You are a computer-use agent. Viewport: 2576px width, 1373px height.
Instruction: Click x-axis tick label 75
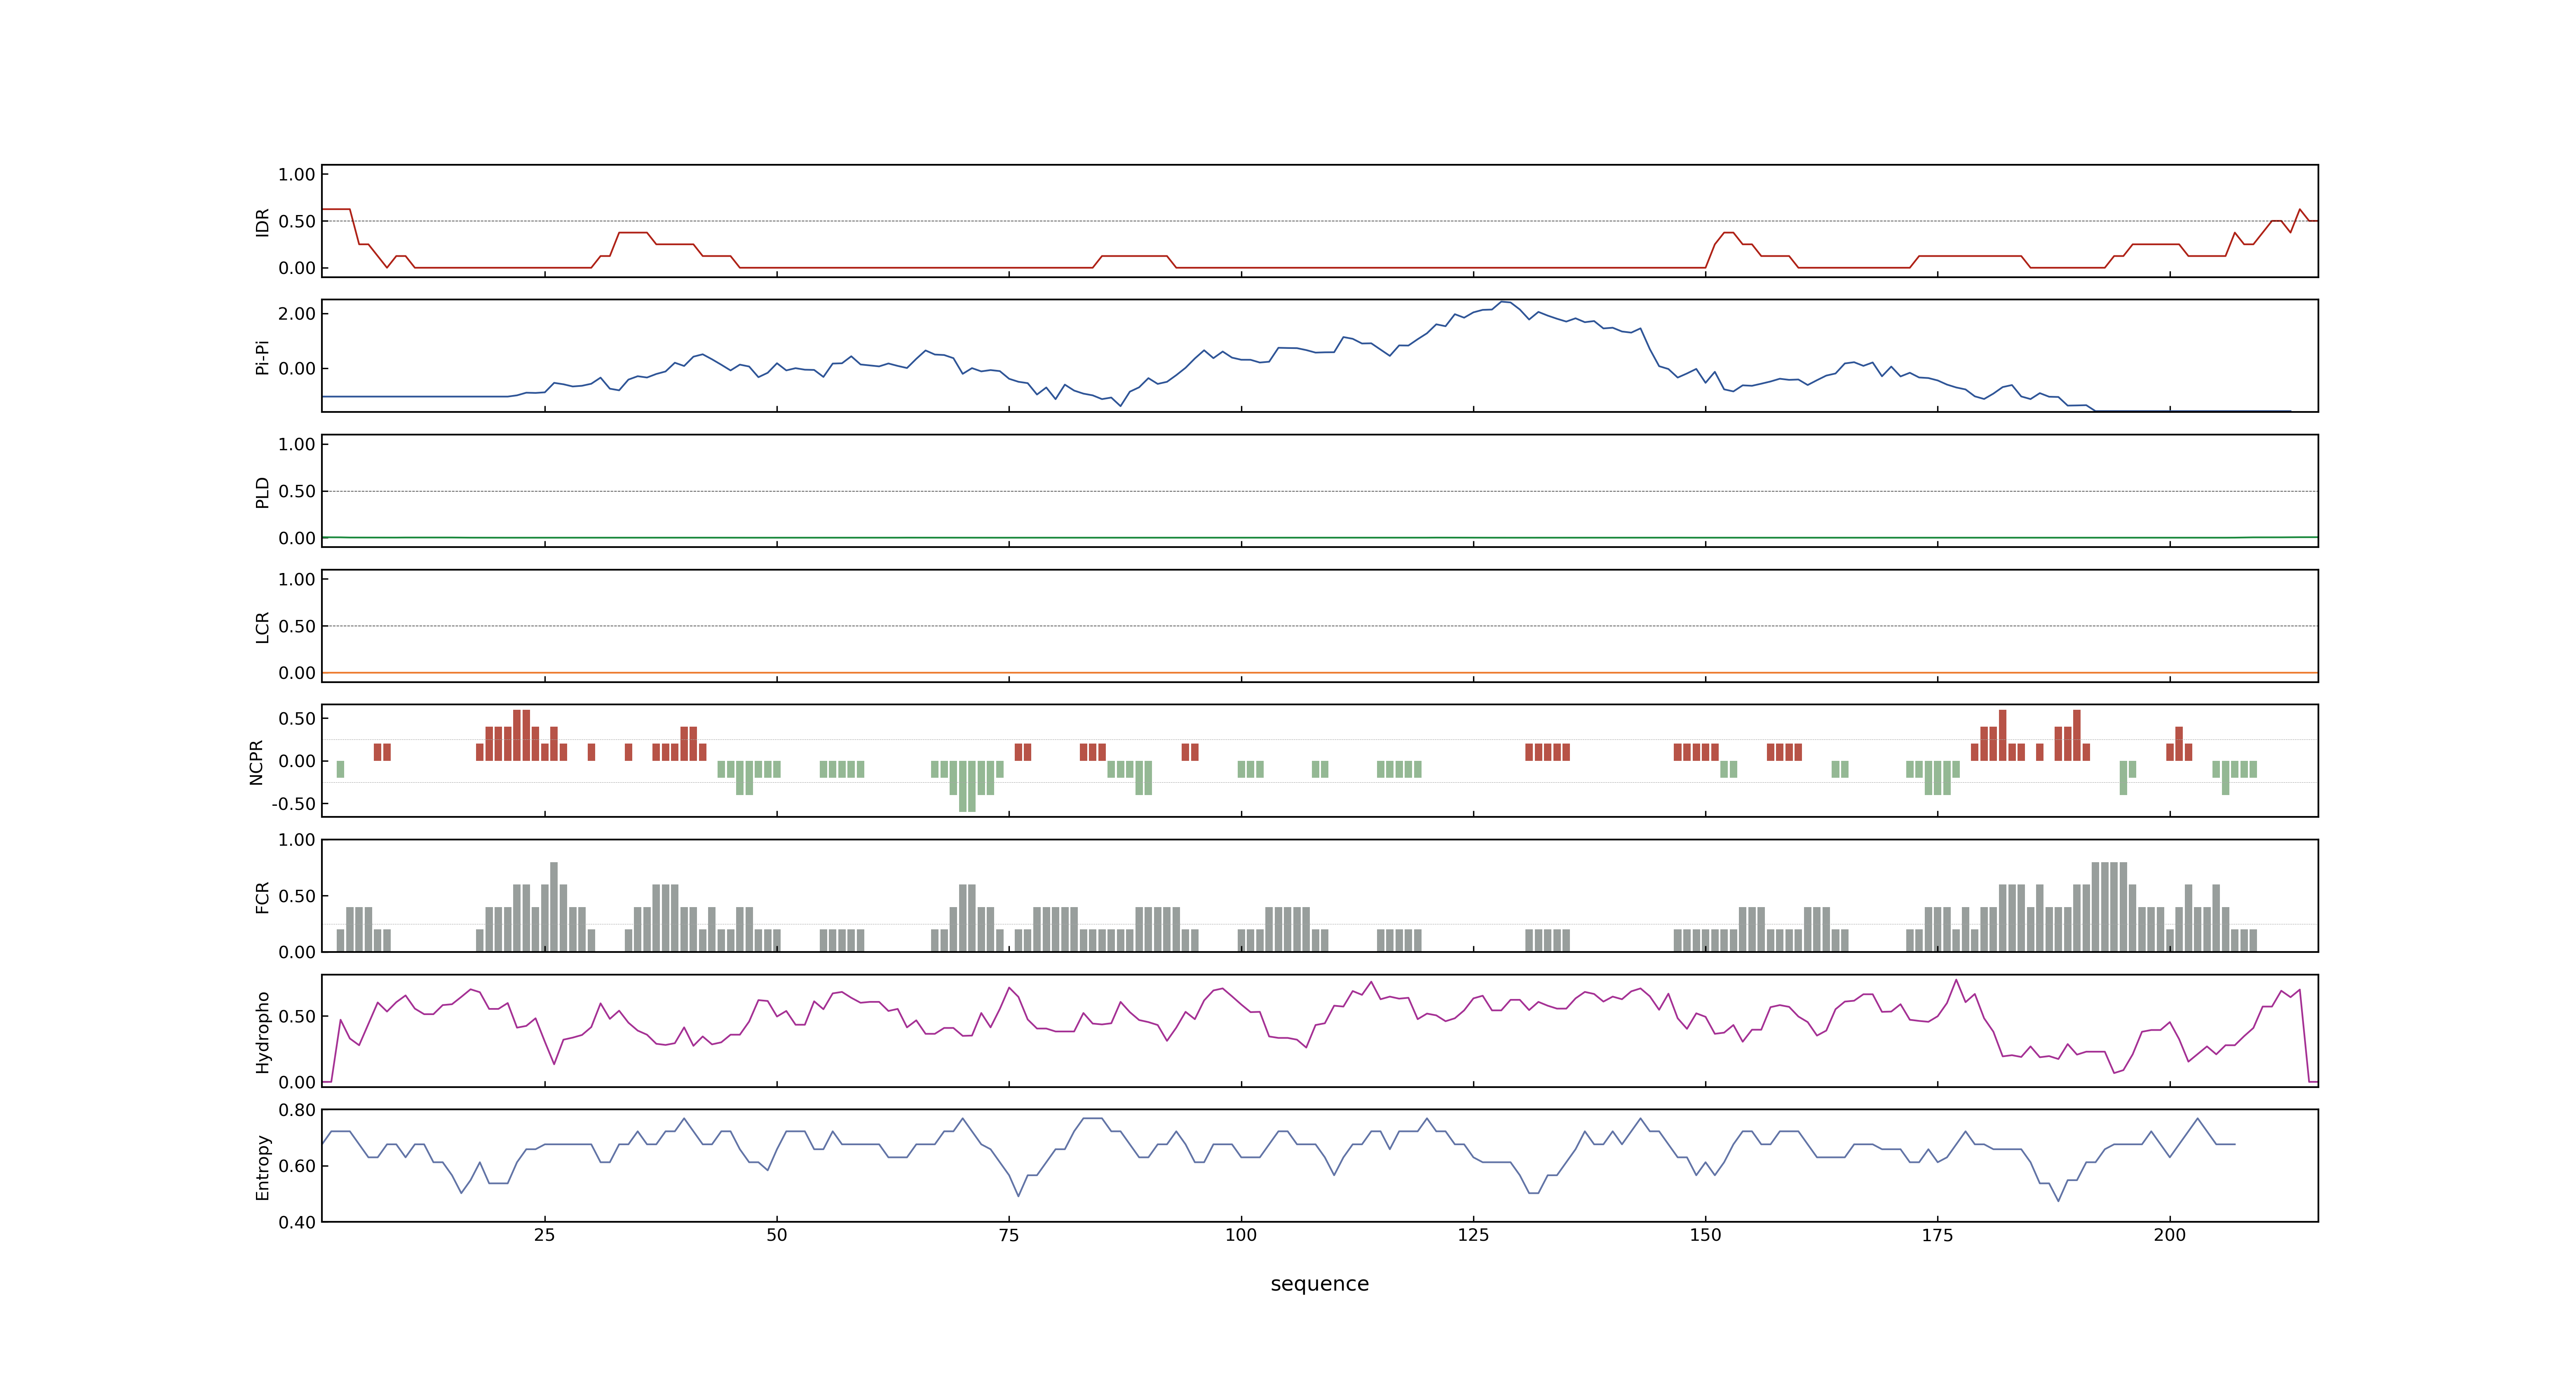[x=1009, y=1235]
